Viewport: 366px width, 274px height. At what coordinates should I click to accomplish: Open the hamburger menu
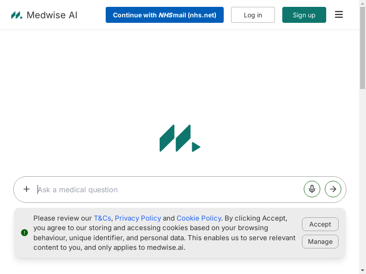(x=339, y=15)
